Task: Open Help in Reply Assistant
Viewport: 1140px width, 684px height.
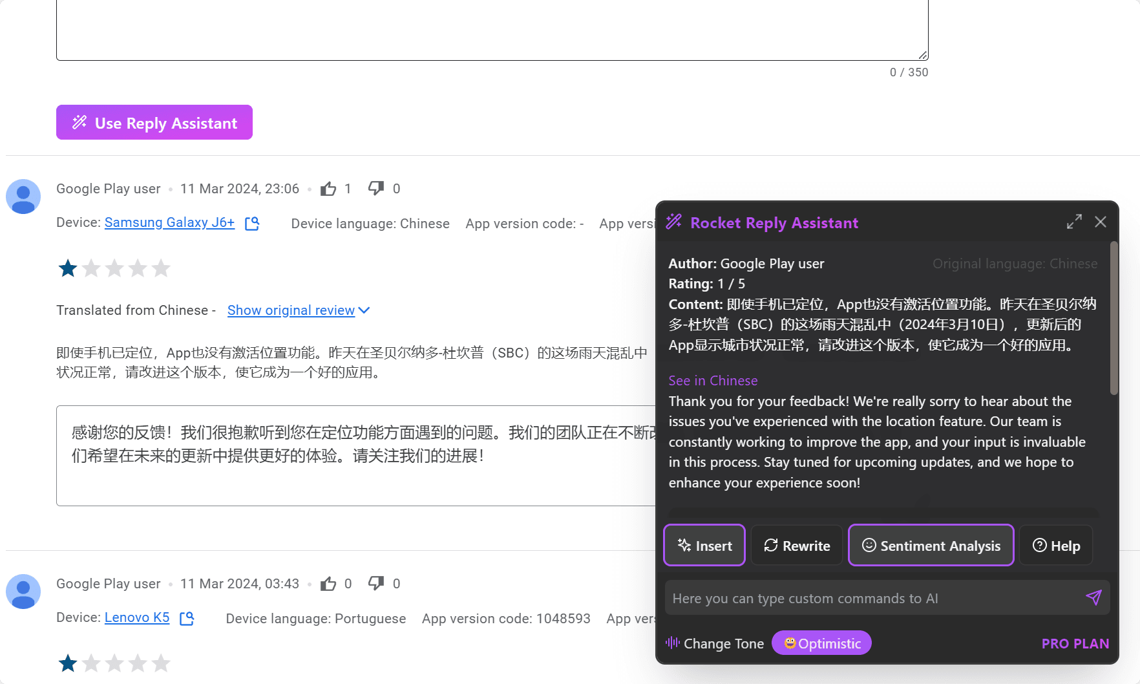Action: tap(1056, 546)
